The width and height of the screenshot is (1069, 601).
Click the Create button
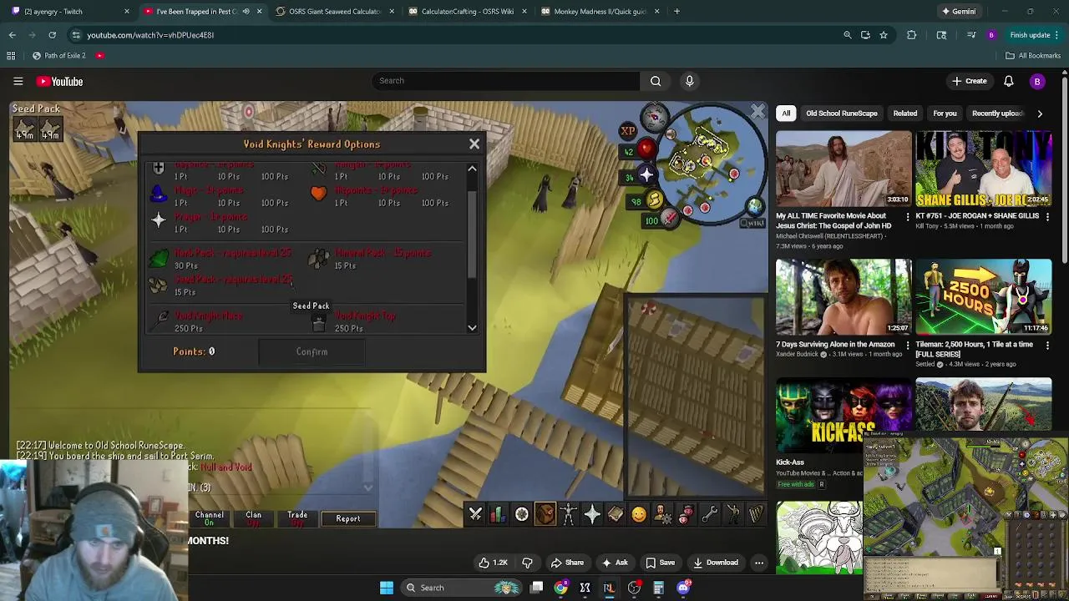click(x=970, y=81)
